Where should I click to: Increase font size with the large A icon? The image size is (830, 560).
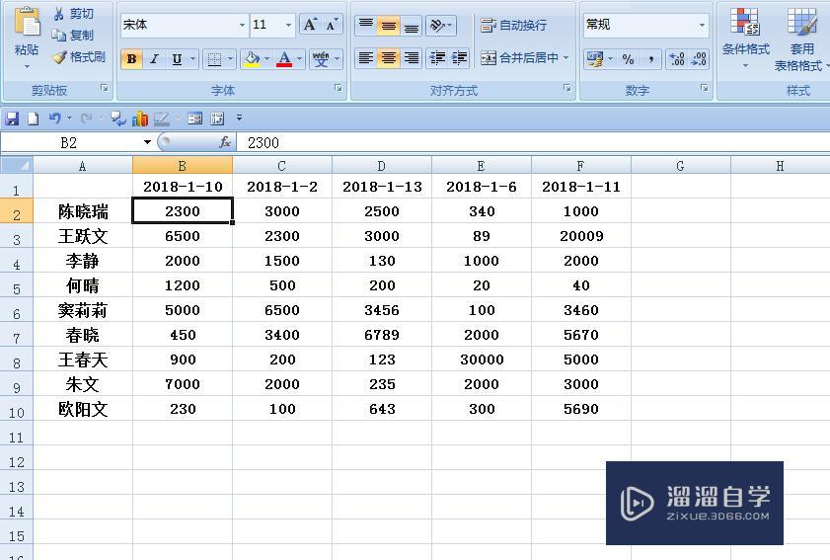coord(310,25)
